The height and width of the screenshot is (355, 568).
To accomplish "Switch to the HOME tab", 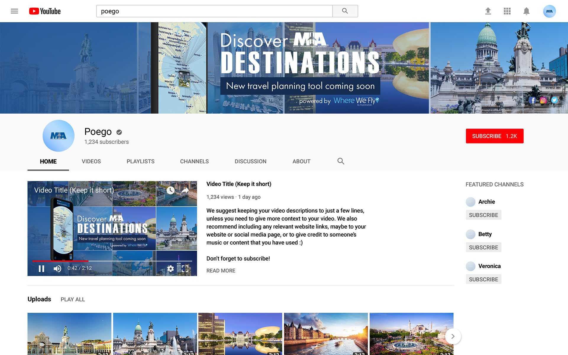I will 48,162.
